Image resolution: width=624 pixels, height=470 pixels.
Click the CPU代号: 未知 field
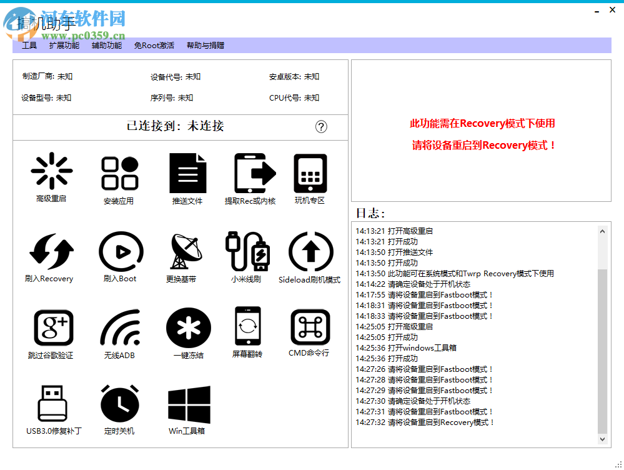click(294, 98)
